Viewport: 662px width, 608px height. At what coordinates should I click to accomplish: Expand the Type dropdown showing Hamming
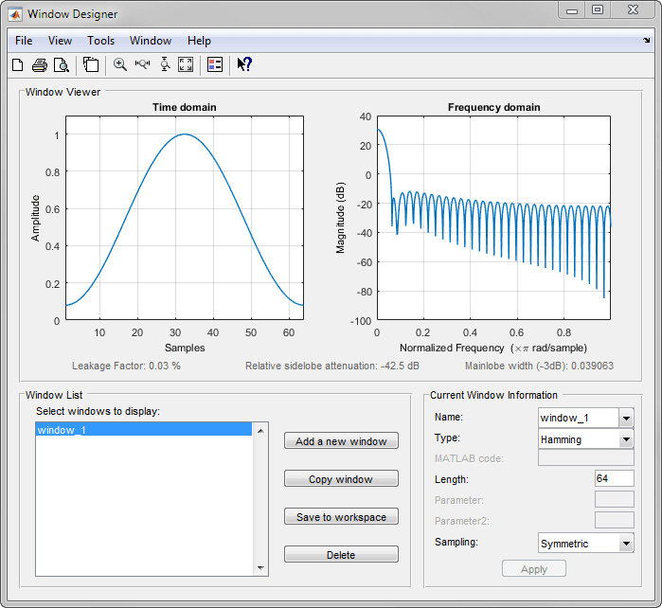(x=626, y=439)
